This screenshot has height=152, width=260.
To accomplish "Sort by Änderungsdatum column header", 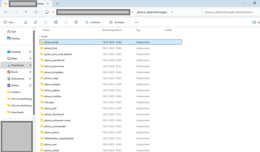I will tap(112, 30).
